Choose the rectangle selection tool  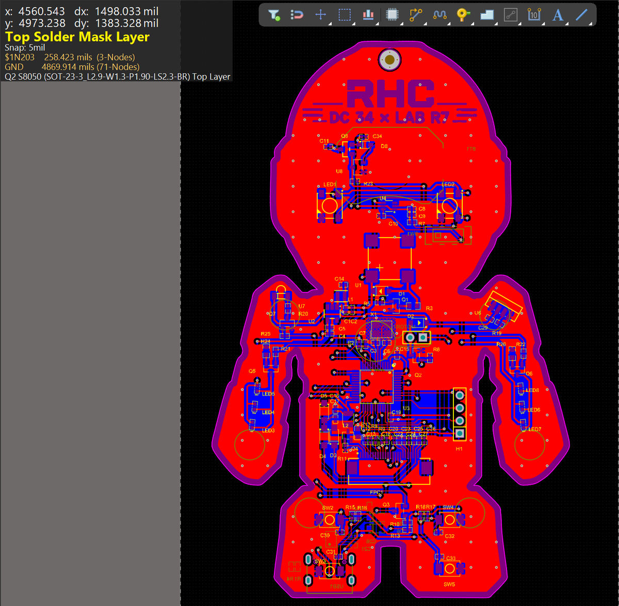[345, 15]
